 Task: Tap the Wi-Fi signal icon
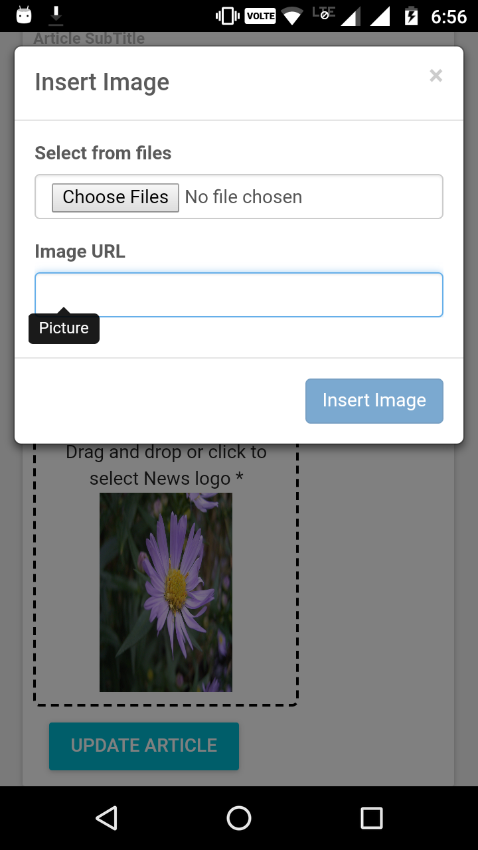pos(293,15)
